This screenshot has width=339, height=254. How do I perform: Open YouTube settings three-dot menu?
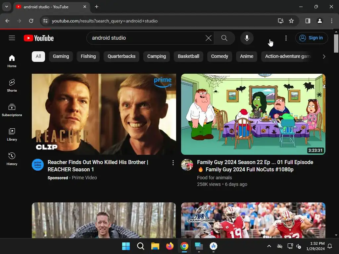[x=286, y=38]
